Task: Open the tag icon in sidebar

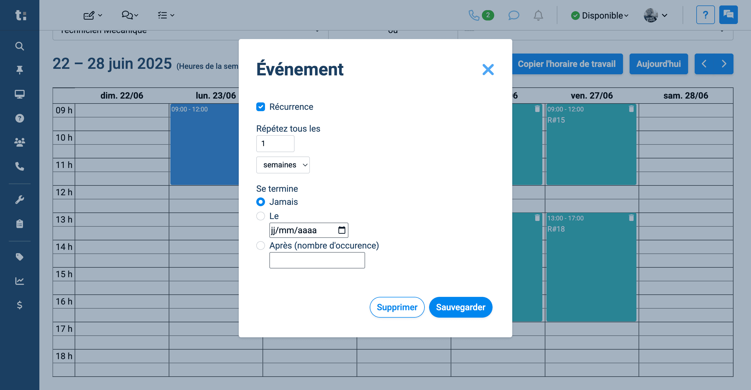Action: [x=19, y=257]
